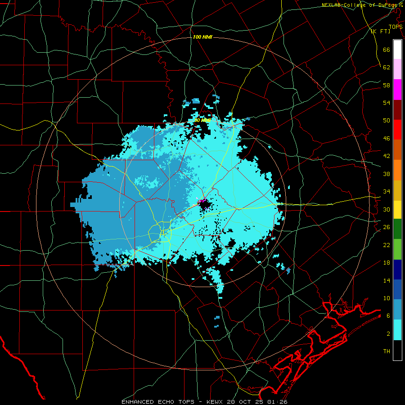The height and width of the screenshot is (405, 405).
Task: Select the cyan legend swatch
Action: [x=397, y=330]
